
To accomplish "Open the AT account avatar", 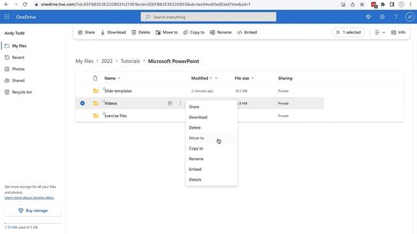I will pyautogui.click(x=410, y=17).
